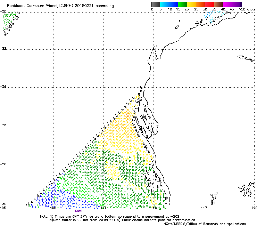The image size is (257, 226).
Task: Click the legend scale label "40"
Action: coord(223,9)
